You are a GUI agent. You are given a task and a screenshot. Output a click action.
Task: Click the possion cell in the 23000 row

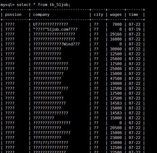[10, 138]
